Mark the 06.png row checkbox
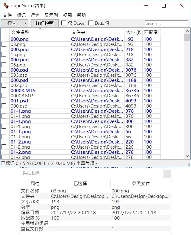The width and height of the screenshot is (191, 235). [x=4, y=65]
